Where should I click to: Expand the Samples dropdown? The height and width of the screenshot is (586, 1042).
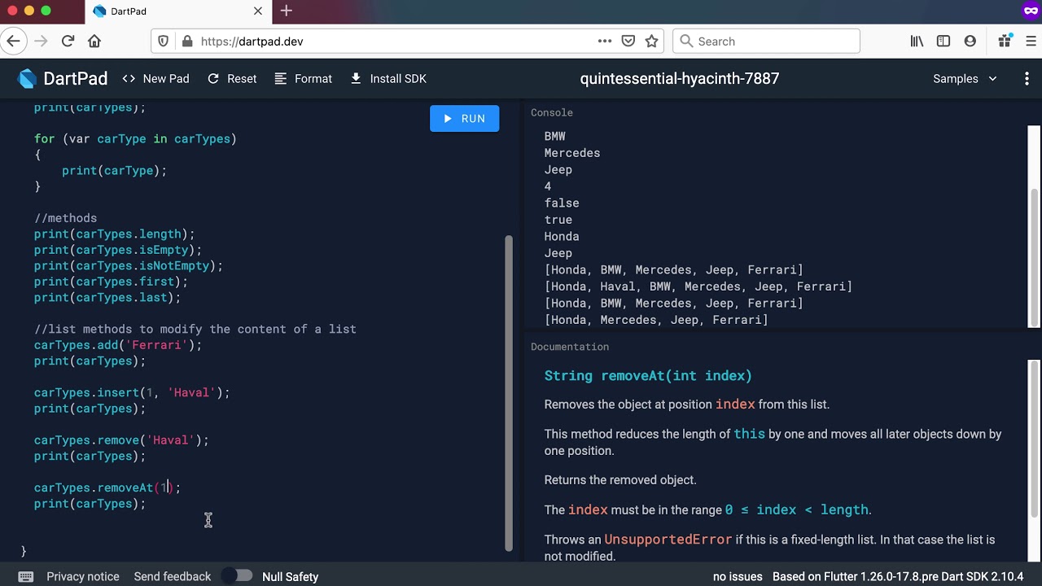coord(965,79)
